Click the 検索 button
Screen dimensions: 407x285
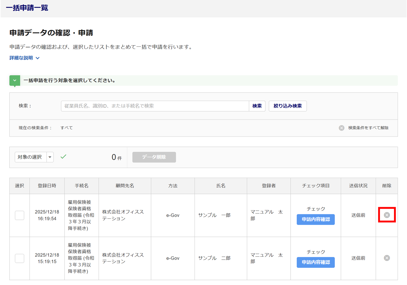(257, 106)
